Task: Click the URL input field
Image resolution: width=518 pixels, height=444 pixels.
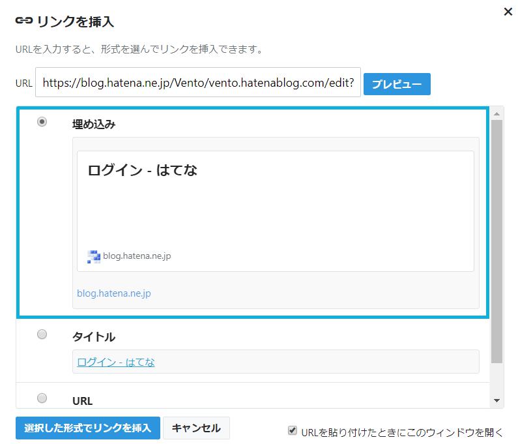Action: 198,82
